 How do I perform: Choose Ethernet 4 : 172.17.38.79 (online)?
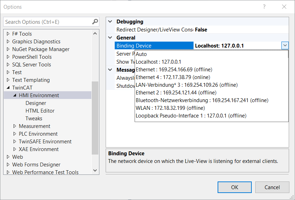tap(212, 77)
